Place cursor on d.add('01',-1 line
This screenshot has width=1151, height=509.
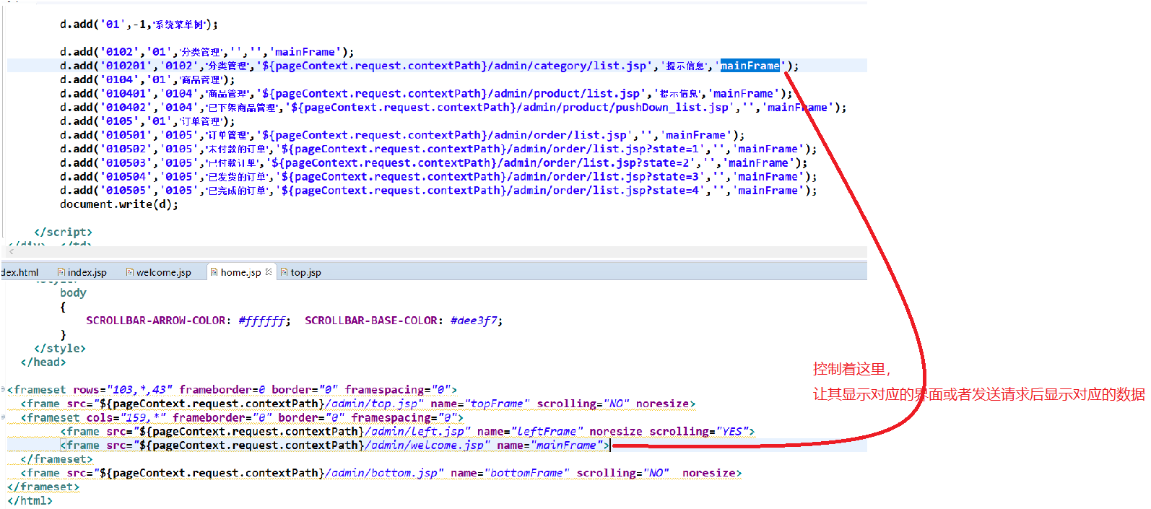tap(139, 25)
